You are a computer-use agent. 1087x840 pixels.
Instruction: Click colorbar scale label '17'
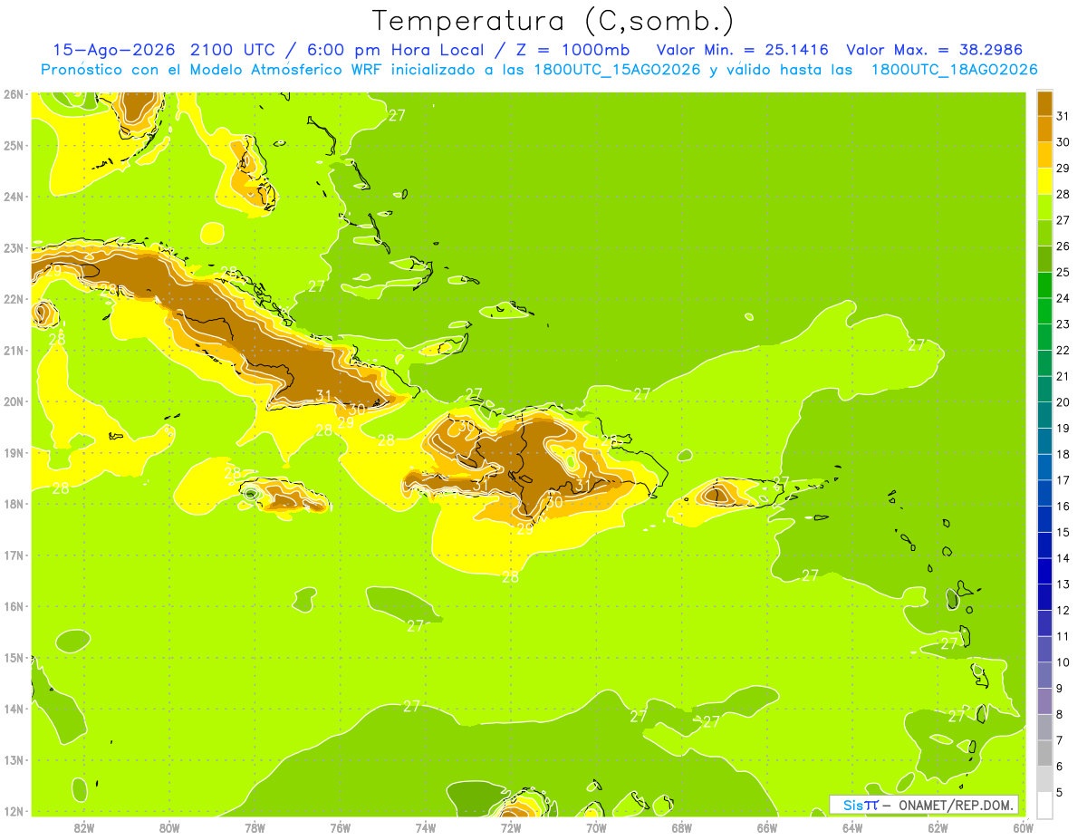[x=1063, y=480]
